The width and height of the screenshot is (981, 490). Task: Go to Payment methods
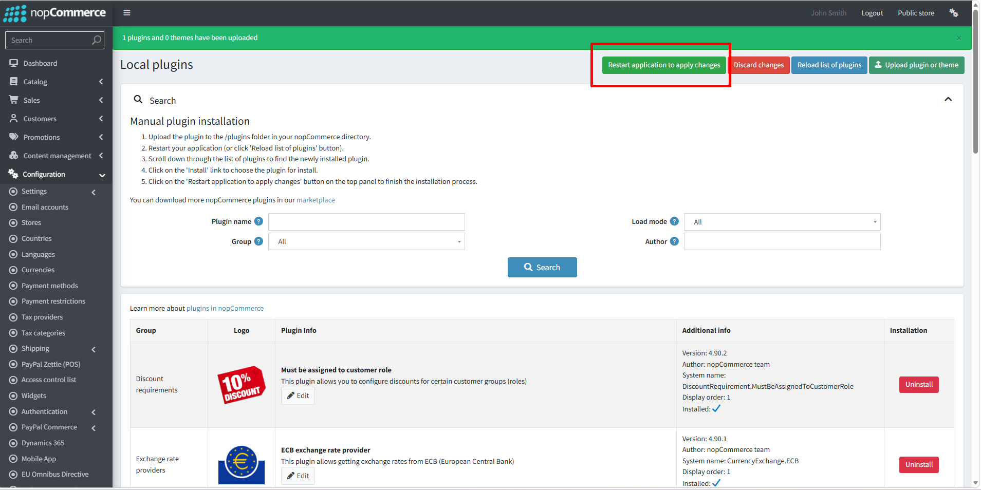coord(50,286)
